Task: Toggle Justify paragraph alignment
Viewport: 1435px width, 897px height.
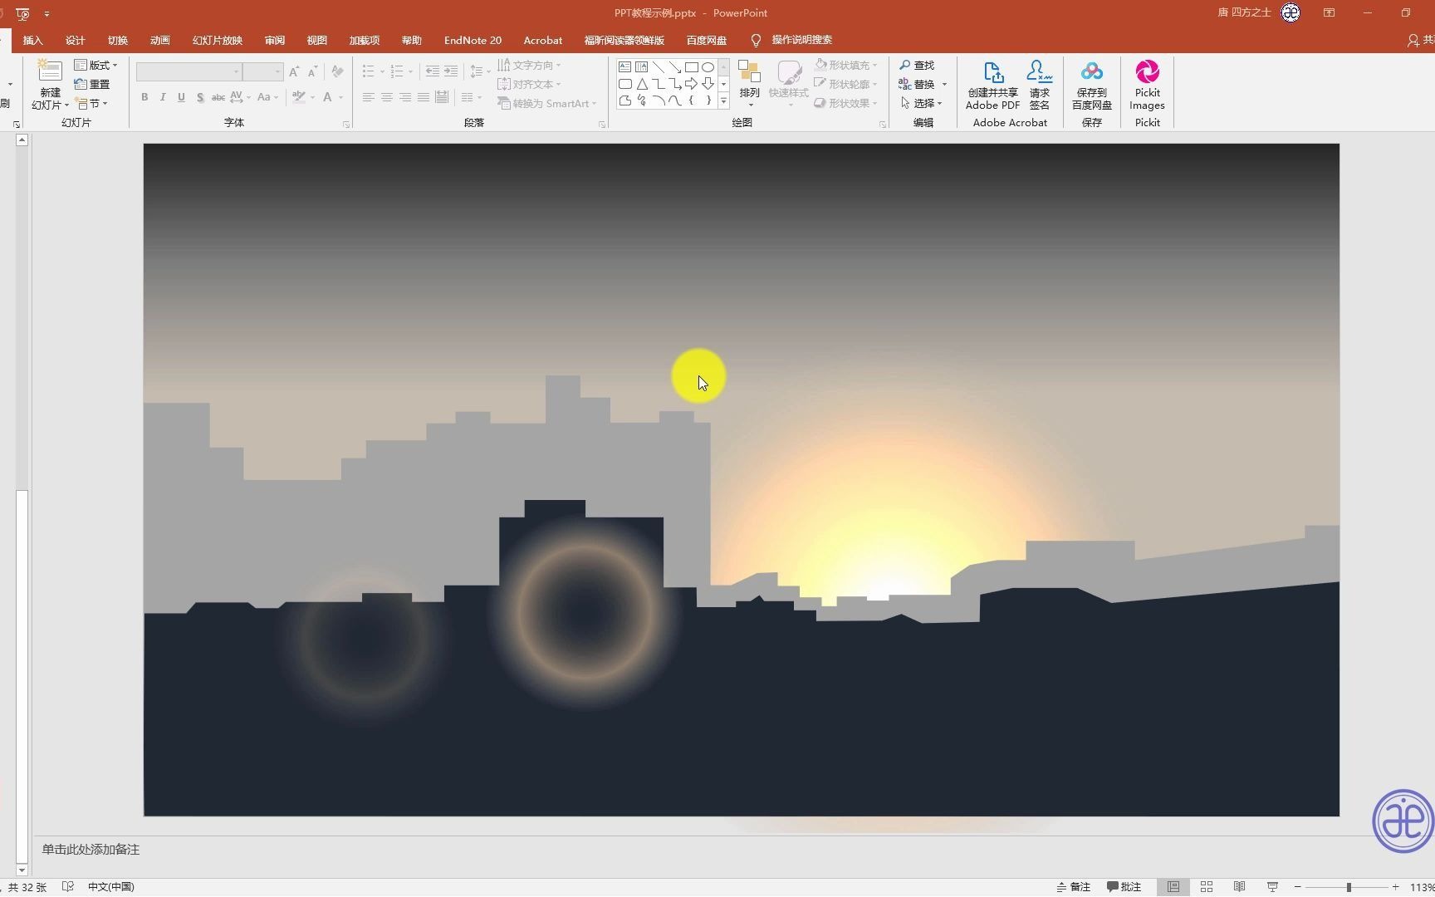Action: click(x=423, y=97)
